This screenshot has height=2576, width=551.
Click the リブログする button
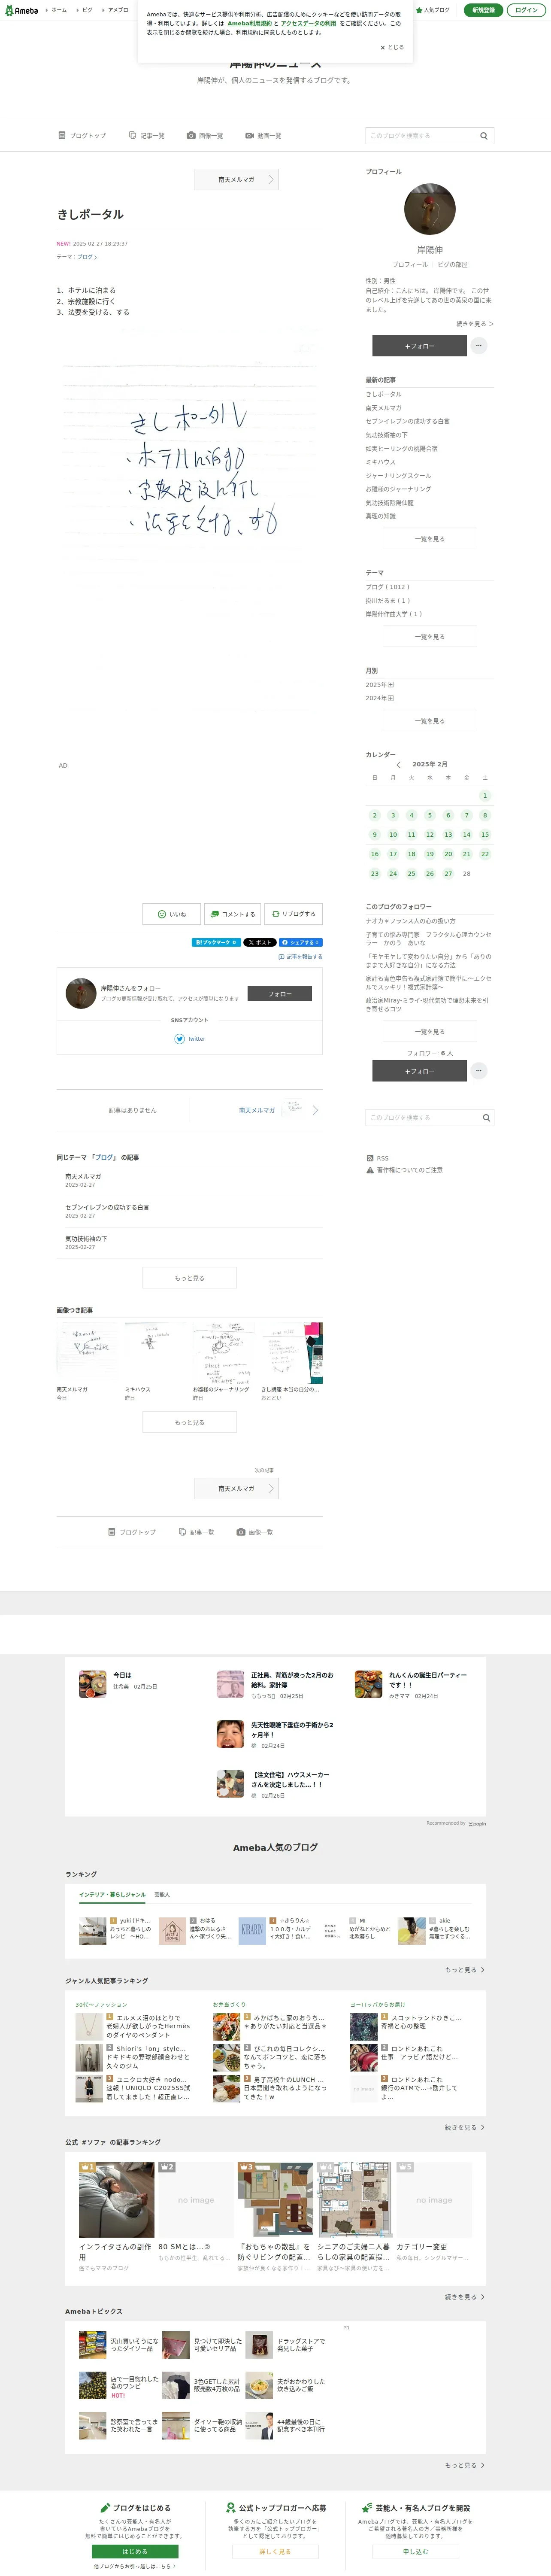coord(293,914)
